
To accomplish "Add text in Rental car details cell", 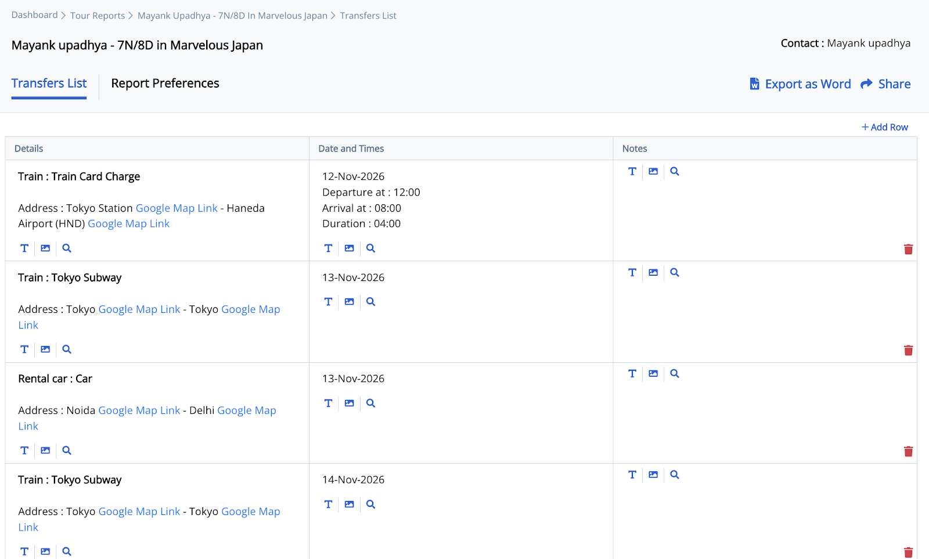I will coord(24,450).
